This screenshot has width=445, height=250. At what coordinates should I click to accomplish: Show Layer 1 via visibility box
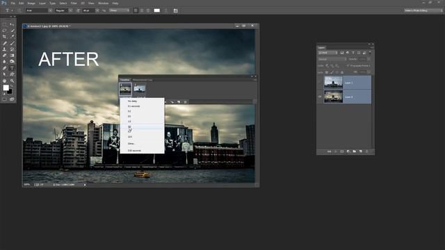pos(320,83)
